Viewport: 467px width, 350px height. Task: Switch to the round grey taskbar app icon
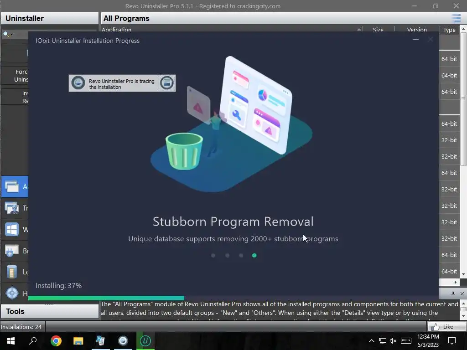point(123,341)
